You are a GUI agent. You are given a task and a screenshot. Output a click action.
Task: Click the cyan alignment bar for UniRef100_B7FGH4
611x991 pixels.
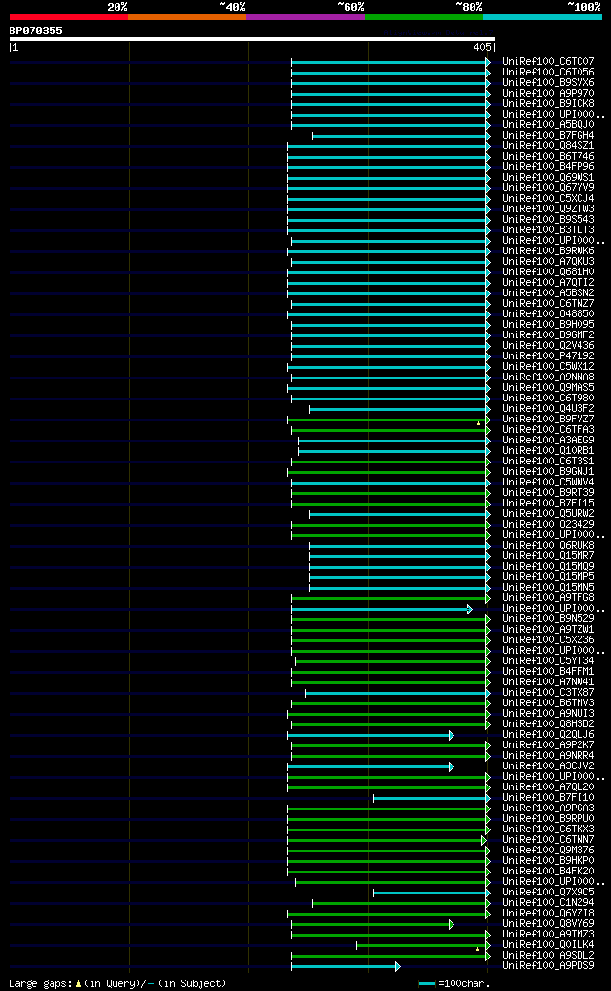click(401, 136)
